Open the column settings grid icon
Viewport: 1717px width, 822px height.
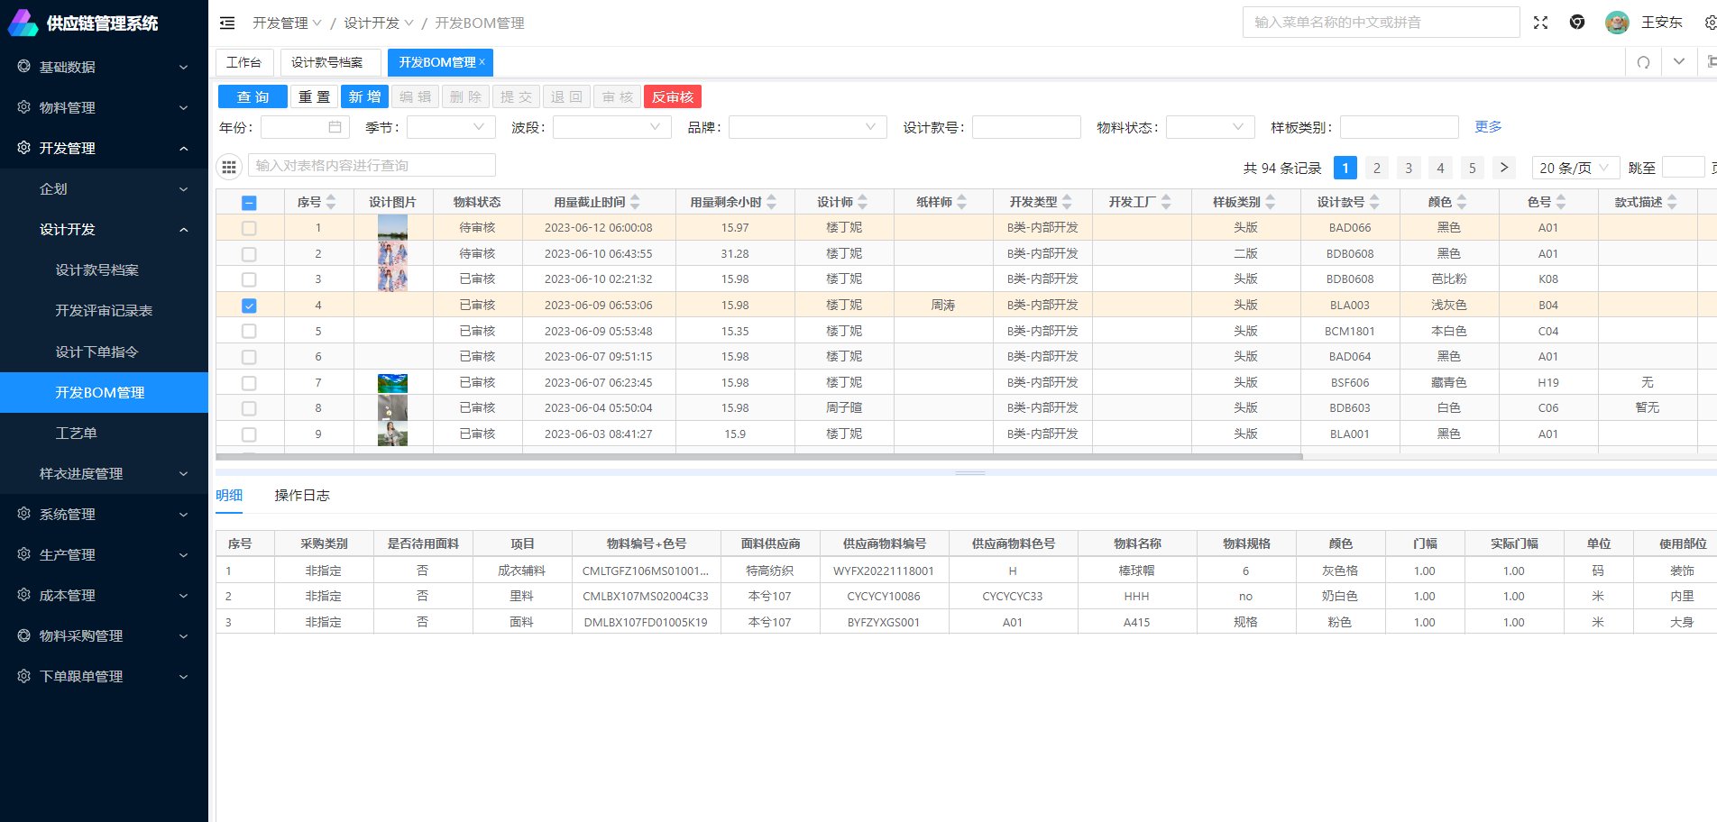tap(229, 167)
